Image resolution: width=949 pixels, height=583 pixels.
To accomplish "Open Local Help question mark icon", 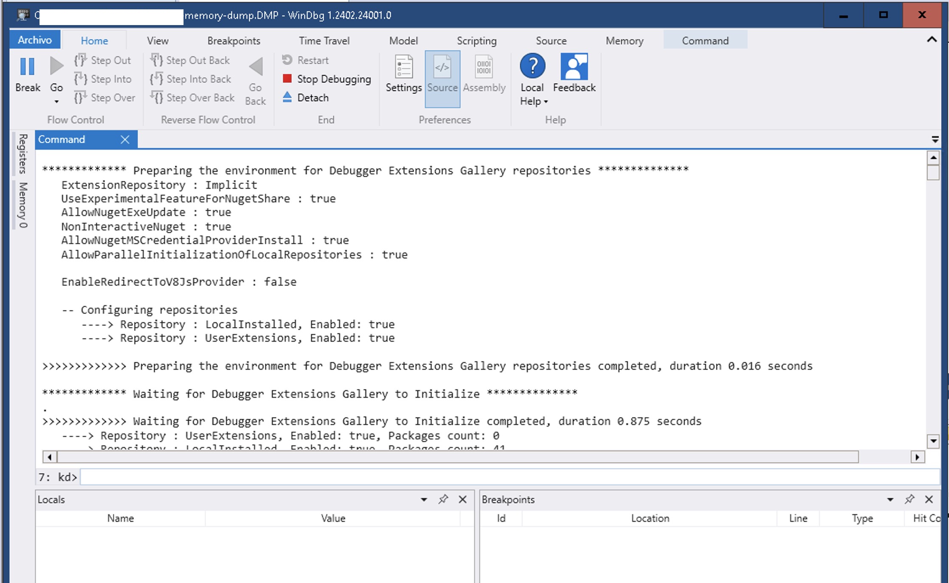I will pos(532,66).
